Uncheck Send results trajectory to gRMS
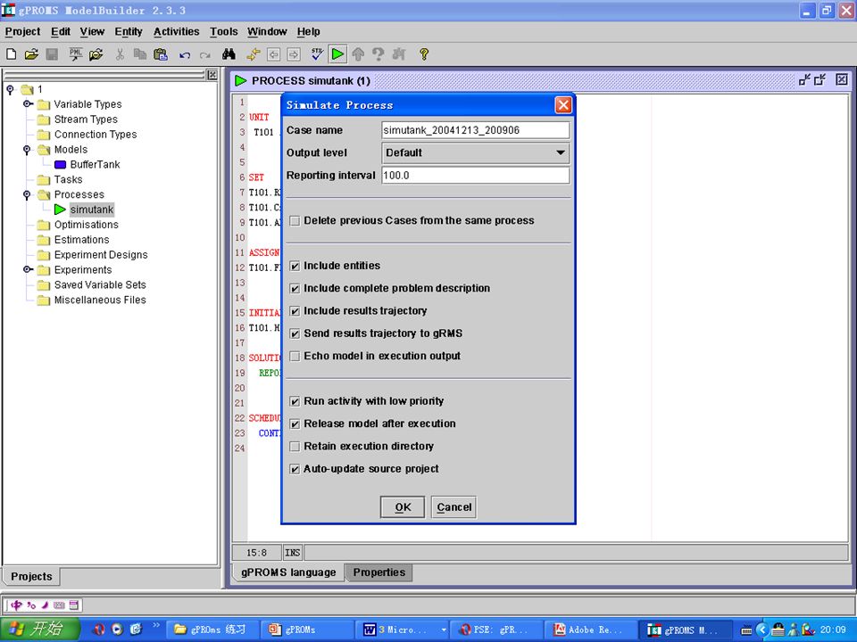 pos(295,333)
